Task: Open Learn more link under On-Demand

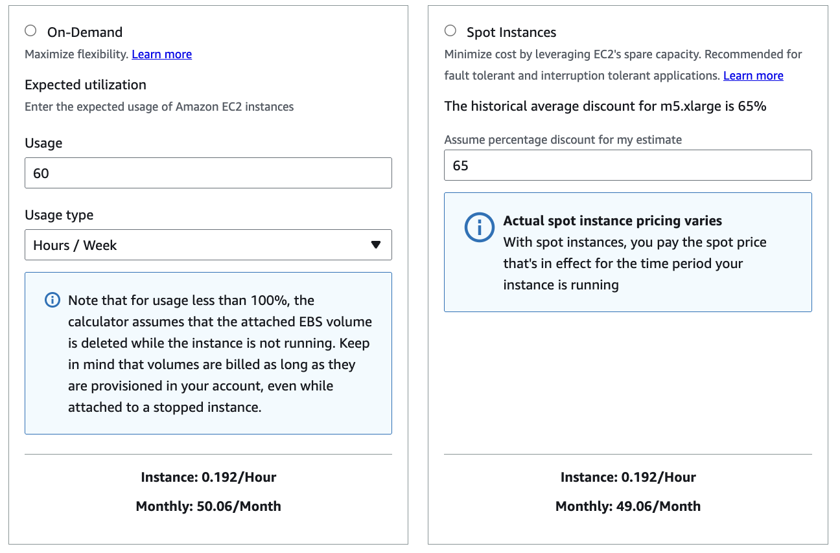Action: point(162,54)
